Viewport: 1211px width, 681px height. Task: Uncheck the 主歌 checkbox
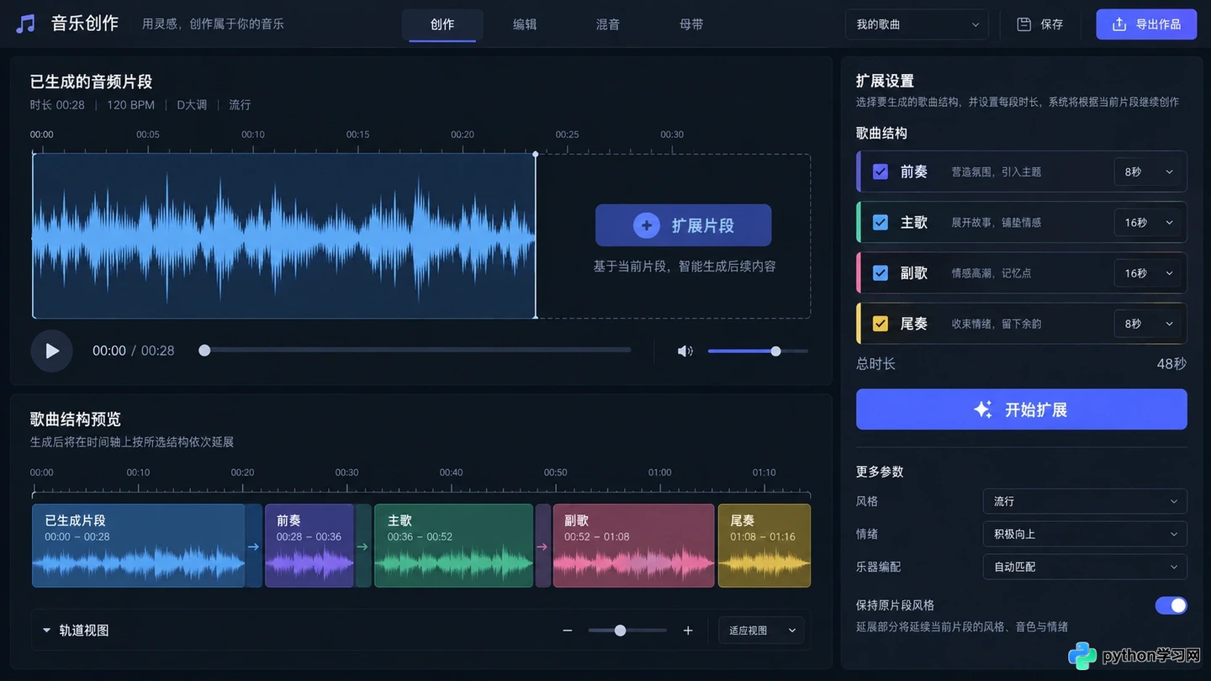tap(880, 223)
